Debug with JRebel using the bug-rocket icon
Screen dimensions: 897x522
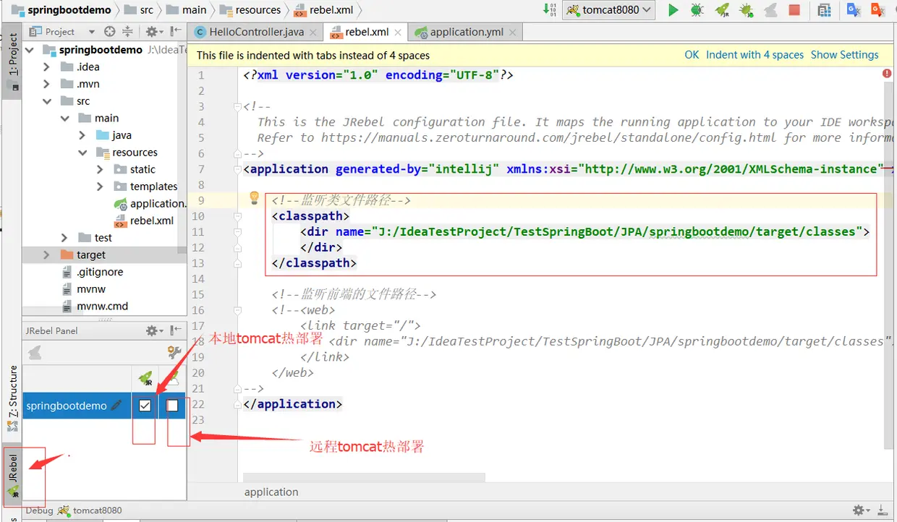point(747,10)
